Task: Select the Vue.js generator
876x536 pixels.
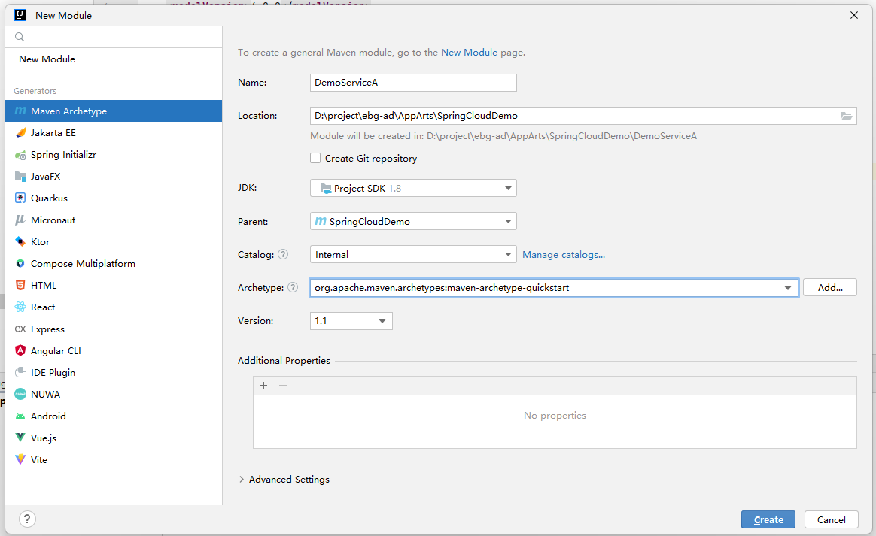Action: tap(43, 438)
